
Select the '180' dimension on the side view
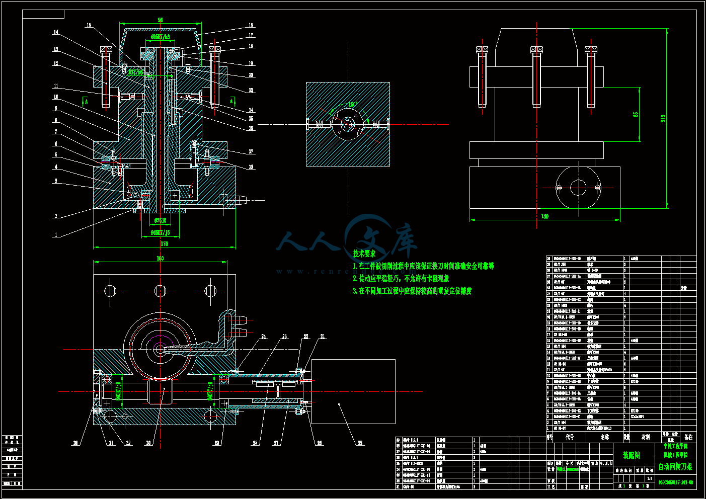click(544, 217)
